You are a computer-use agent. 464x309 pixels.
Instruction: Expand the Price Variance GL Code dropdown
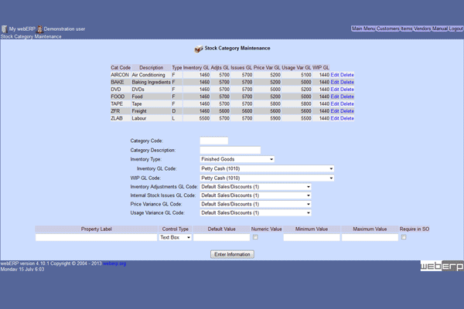pyautogui.click(x=255, y=204)
